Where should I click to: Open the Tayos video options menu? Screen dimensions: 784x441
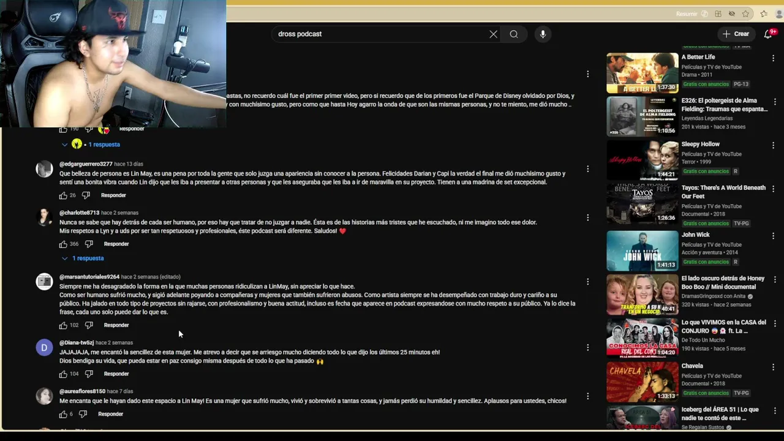click(x=774, y=189)
